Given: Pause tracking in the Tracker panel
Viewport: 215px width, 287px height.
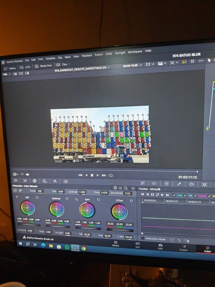Looking at the screenshot, I should pos(152,194).
